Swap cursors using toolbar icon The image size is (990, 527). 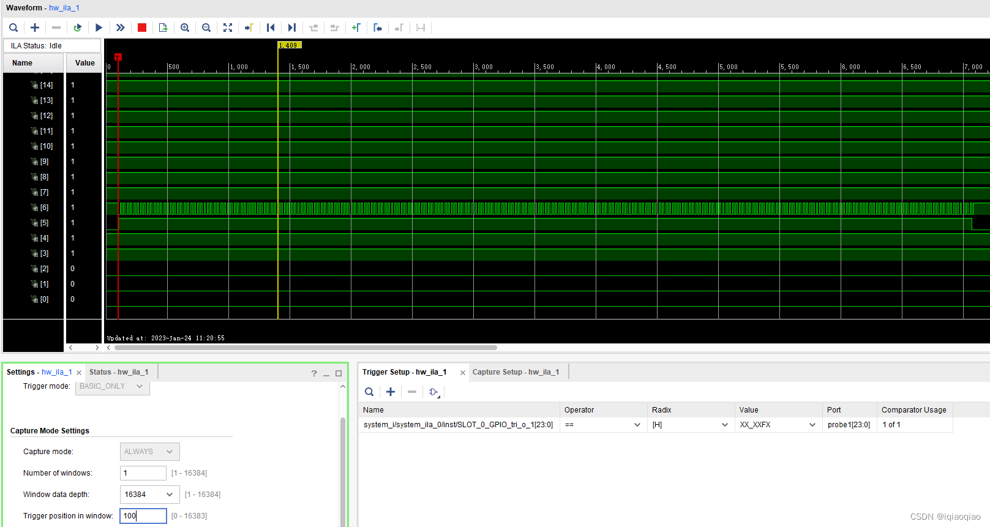[421, 28]
